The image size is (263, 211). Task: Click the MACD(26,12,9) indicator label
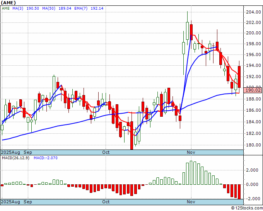coord(15,158)
